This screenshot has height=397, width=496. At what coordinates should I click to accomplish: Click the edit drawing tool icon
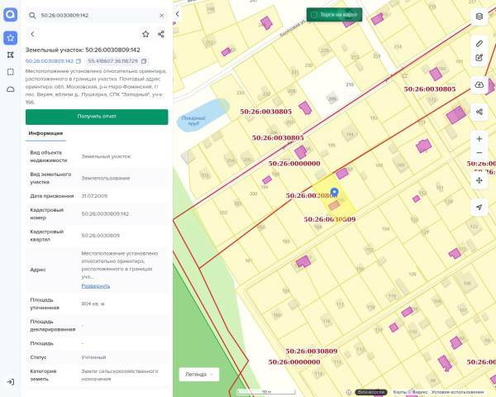[479, 58]
